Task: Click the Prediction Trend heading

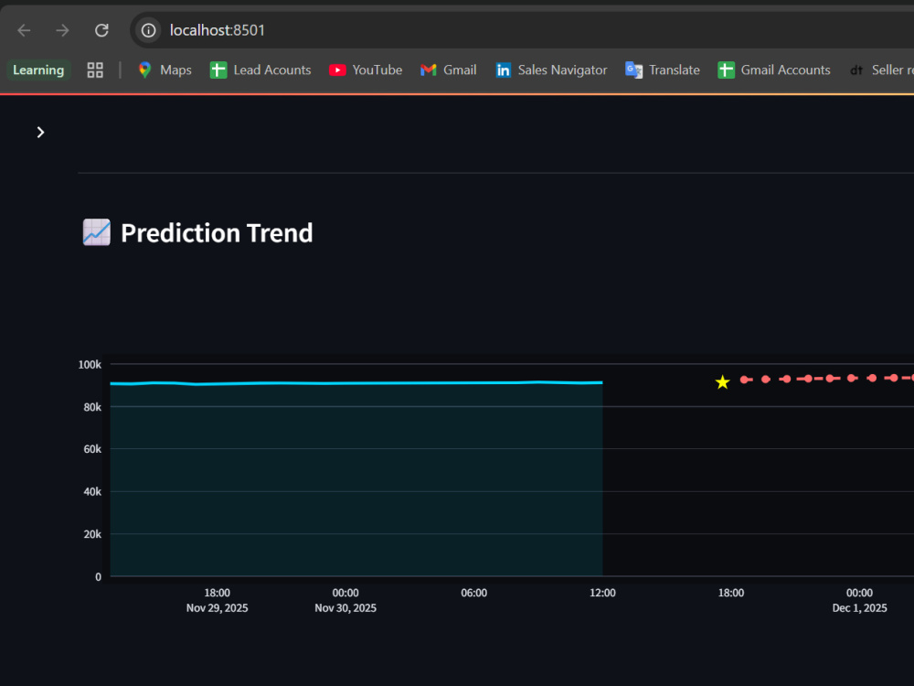Action: pyautogui.click(x=217, y=232)
